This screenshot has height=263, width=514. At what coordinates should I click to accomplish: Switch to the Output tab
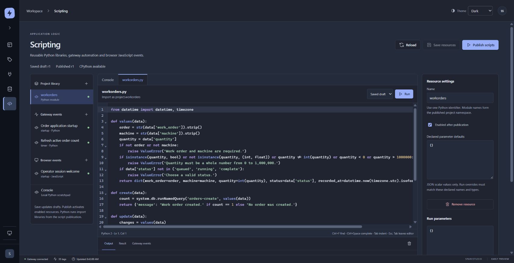coord(108,243)
